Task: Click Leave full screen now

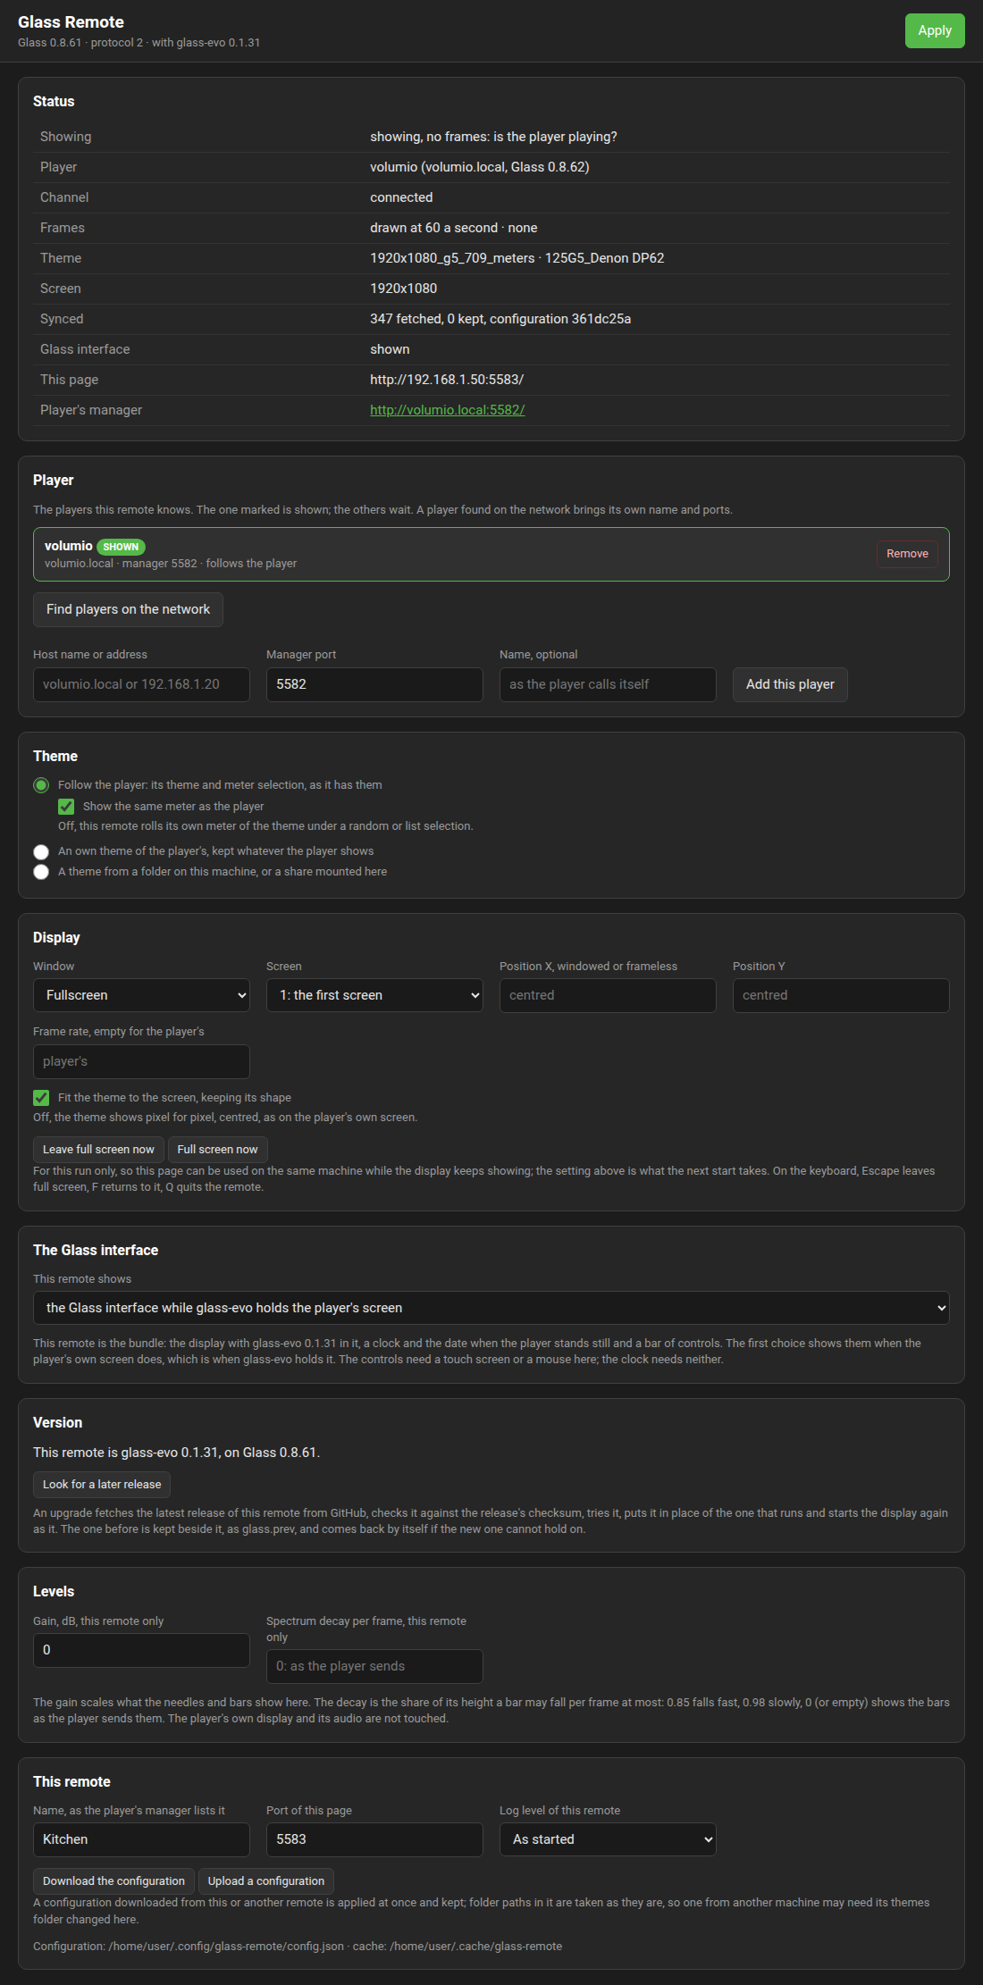Action: pyautogui.click(x=98, y=1150)
